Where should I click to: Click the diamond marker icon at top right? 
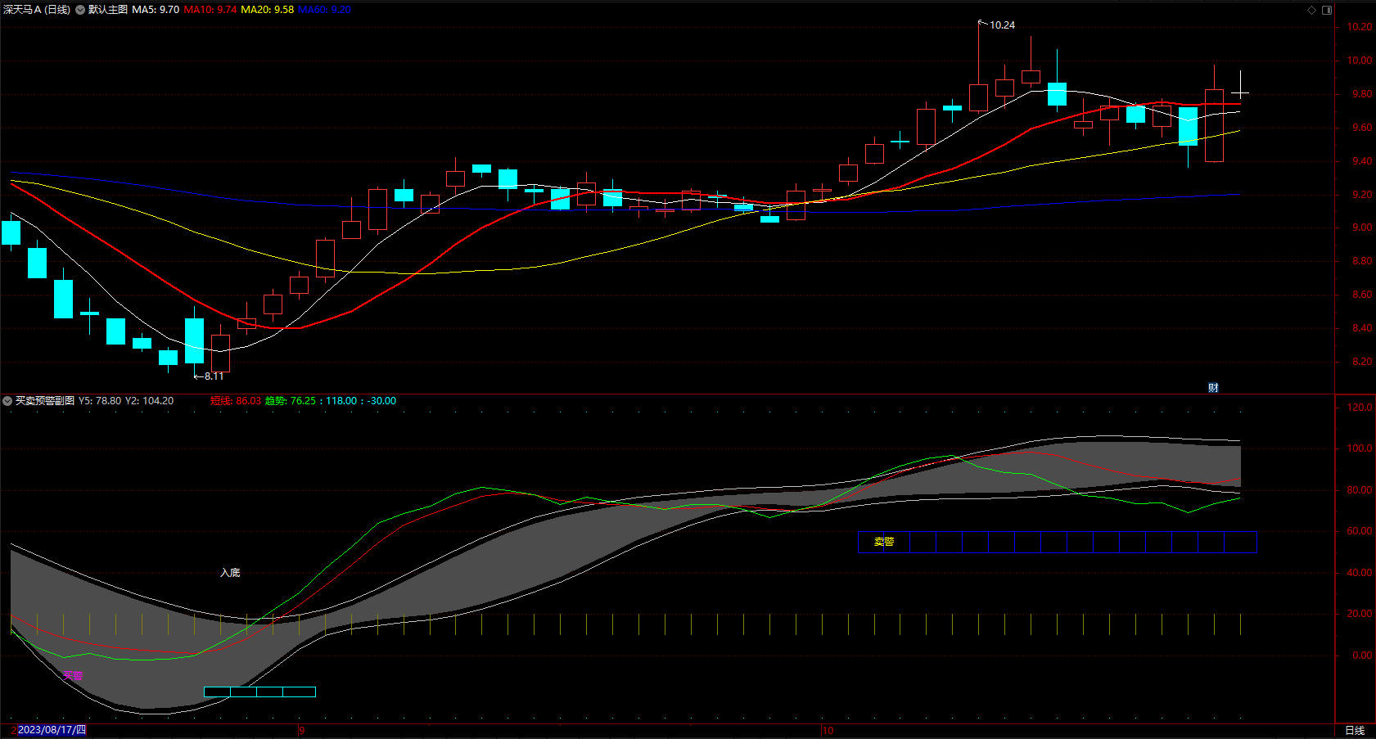1311,10
